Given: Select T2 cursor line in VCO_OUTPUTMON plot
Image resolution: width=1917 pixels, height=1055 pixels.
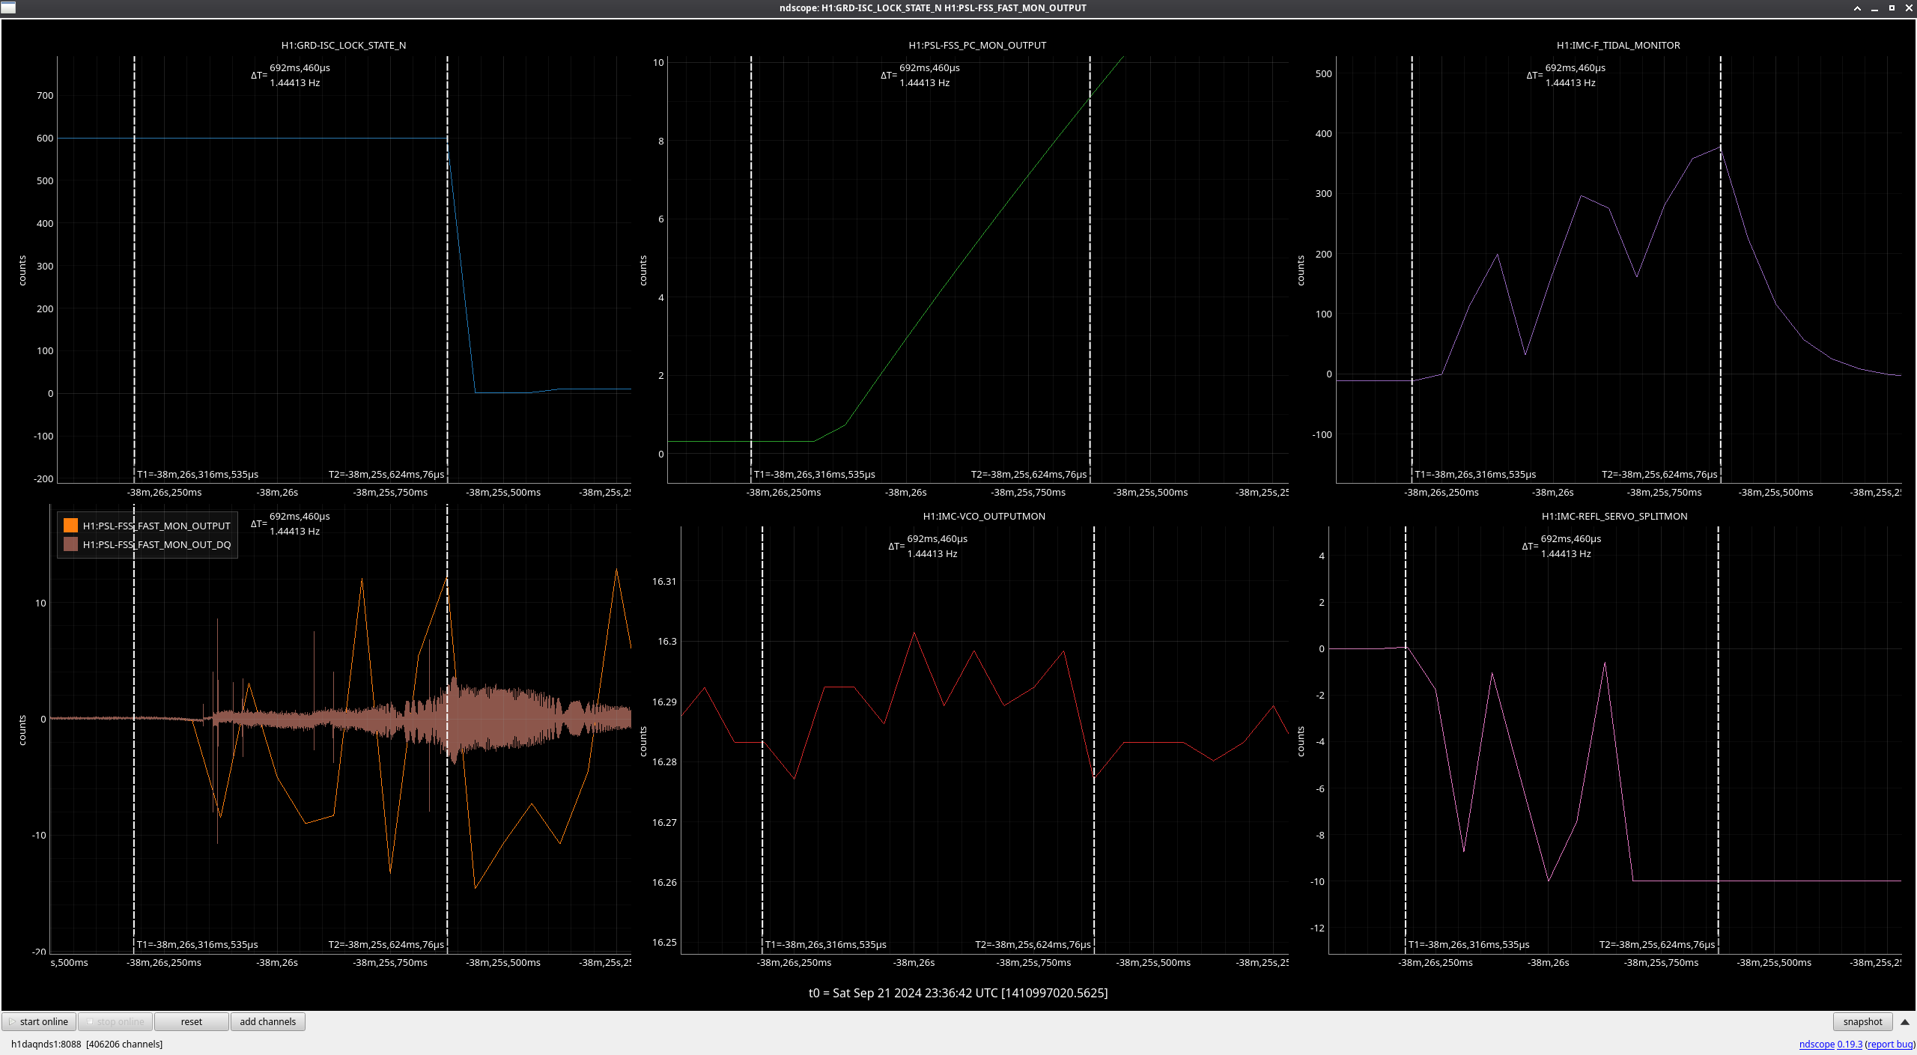Looking at the screenshot, I should (x=1094, y=741).
